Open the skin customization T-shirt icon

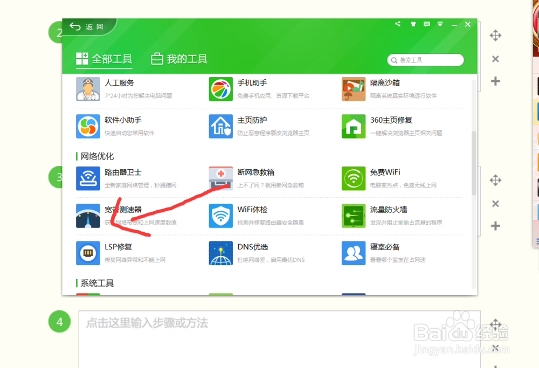pos(413,24)
